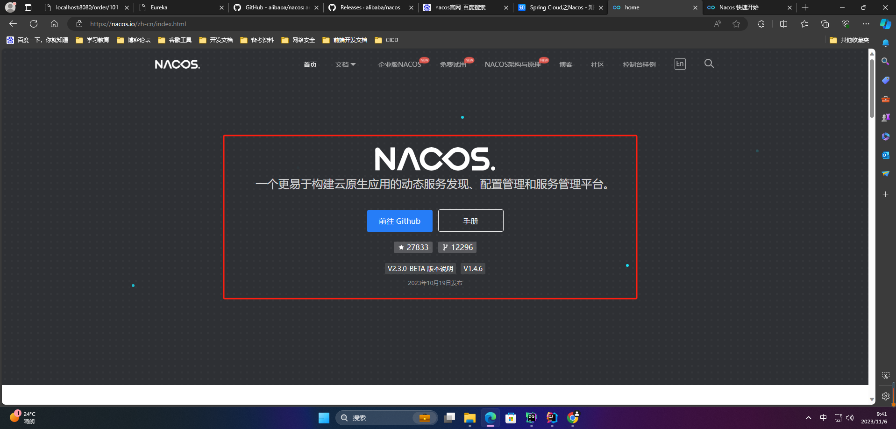Expand the 文档 dropdown menu

[x=345, y=64]
